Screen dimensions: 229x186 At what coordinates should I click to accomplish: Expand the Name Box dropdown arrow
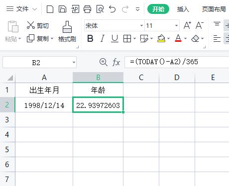(x=74, y=63)
